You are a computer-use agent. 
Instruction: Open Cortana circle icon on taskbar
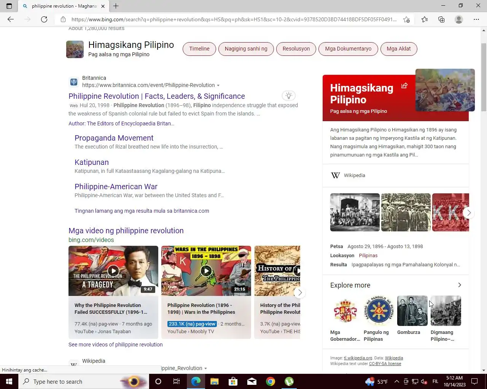[x=158, y=381]
